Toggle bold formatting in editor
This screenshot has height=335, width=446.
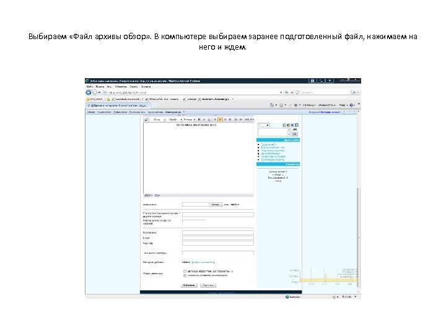tap(199, 120)
